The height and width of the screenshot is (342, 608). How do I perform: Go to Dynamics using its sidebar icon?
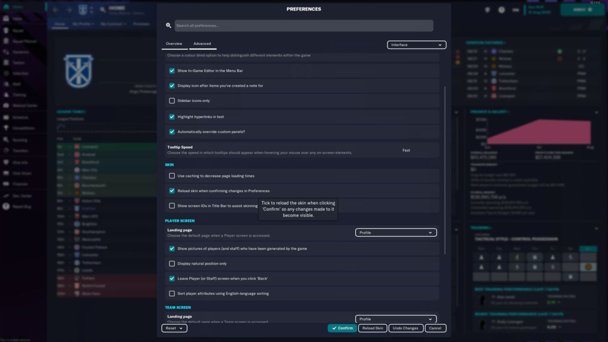6,52
